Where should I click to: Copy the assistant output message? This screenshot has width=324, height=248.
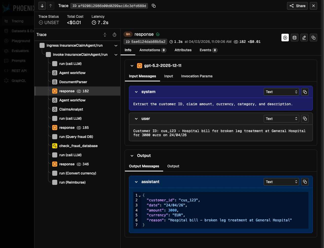[x=305, y=182]
